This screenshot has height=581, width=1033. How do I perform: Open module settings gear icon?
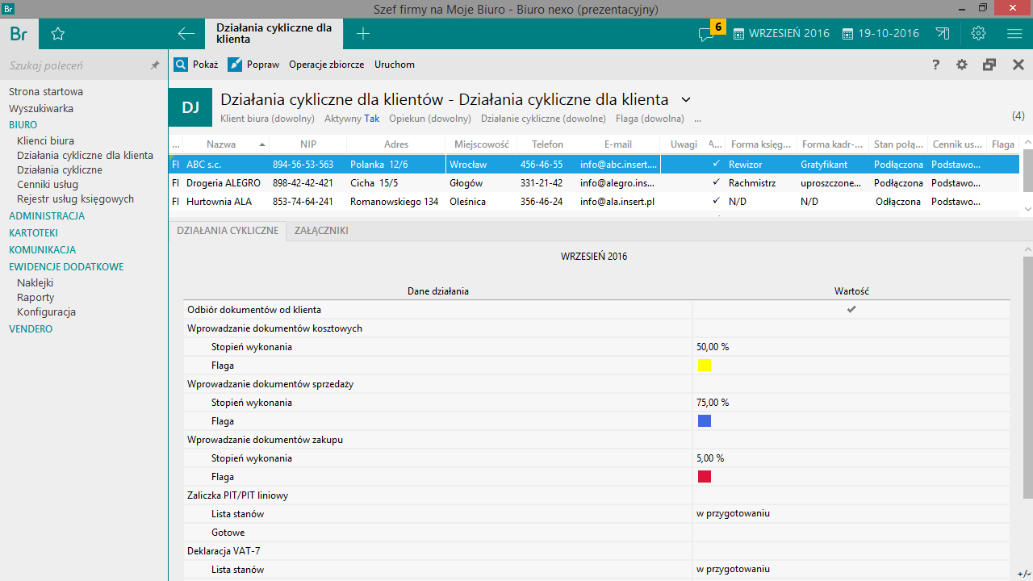click(962, 65)
